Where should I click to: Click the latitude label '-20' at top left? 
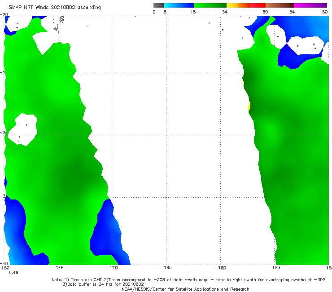pos(4,15)
